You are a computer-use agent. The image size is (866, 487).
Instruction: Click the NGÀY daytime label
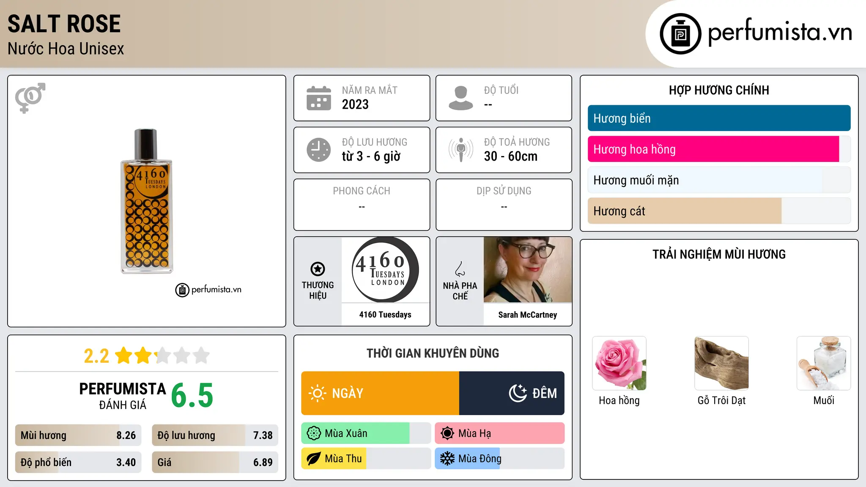(x=348, y=394)
